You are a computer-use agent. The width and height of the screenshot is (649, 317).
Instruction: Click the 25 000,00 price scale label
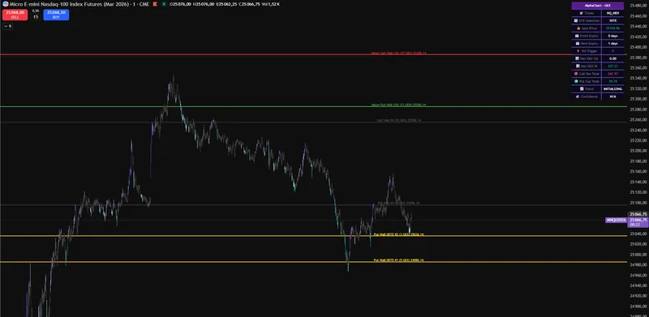click(x=638, y=255)
